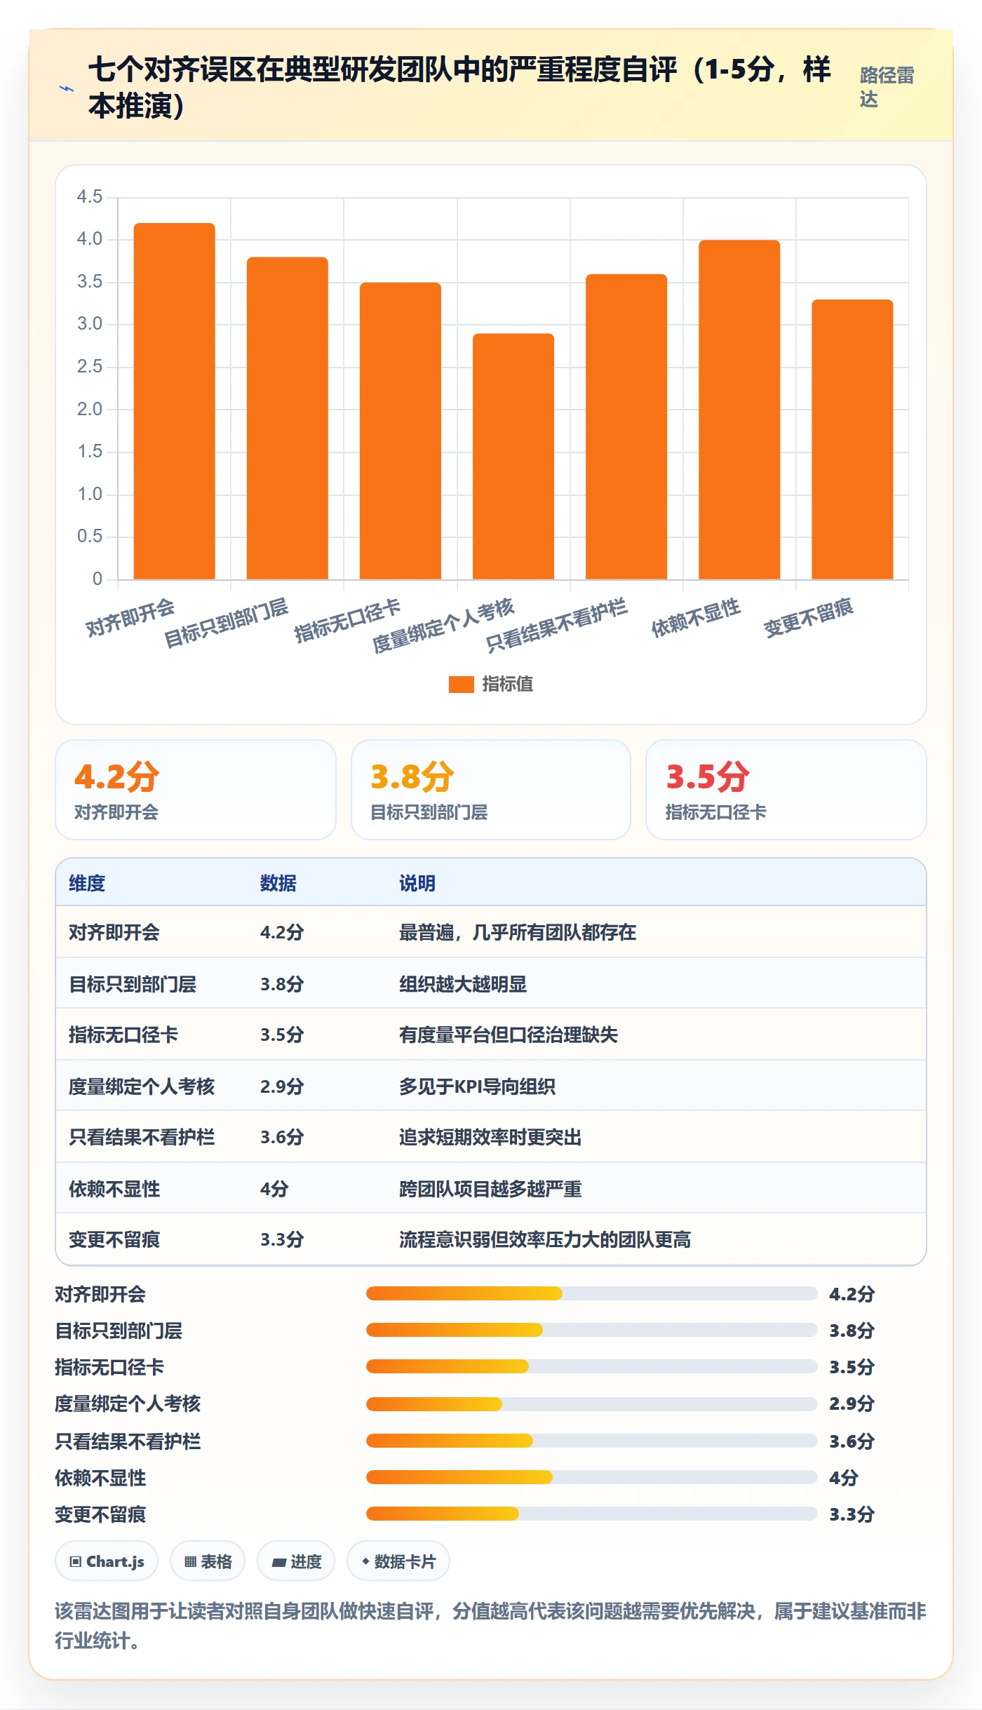
Task: Click table cell 有度量平台但口径治理缺失
Action: point(509,1035)
